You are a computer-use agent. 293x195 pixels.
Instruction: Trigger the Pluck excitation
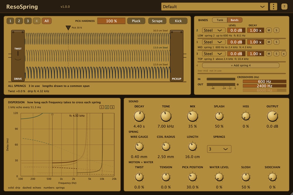(136, 21)
